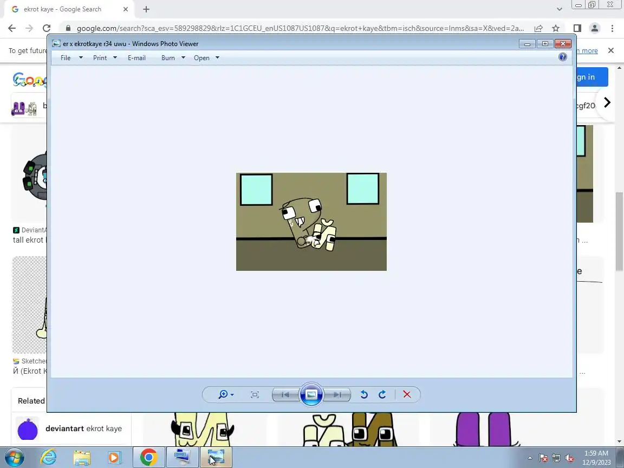Viewport: 624px width, 468px height.
Task: Open the Open menu in Photo Viewer
Action: pyautogui.click(x=201, y=58)
